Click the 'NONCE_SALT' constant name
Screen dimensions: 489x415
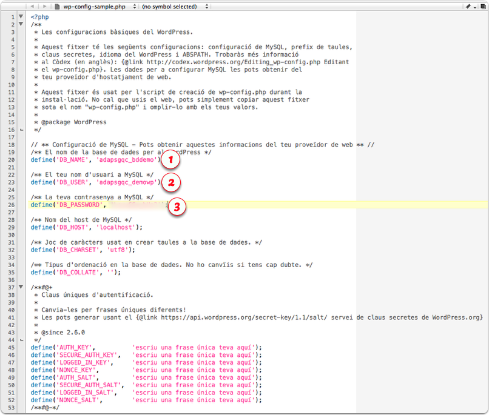tap(78, 400)
